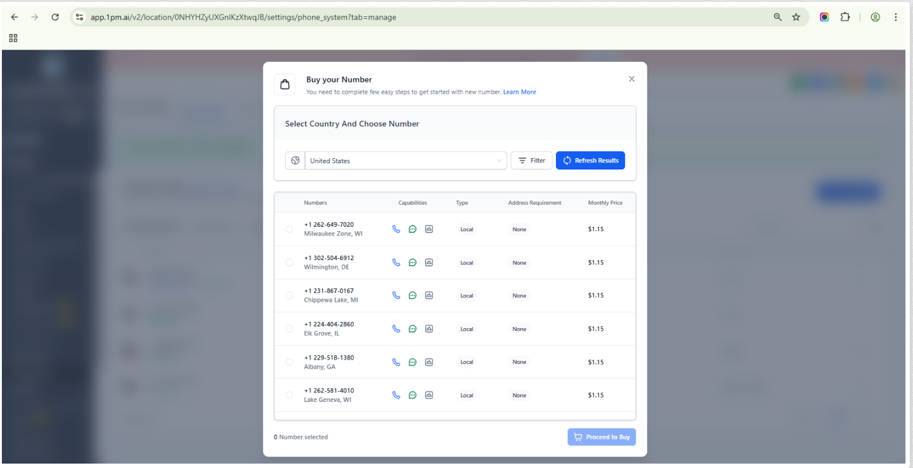913x468 pixels.
Task: Click SMS icon in Elk Grove row
Action: pyautogui.click(x=412, y=329)
